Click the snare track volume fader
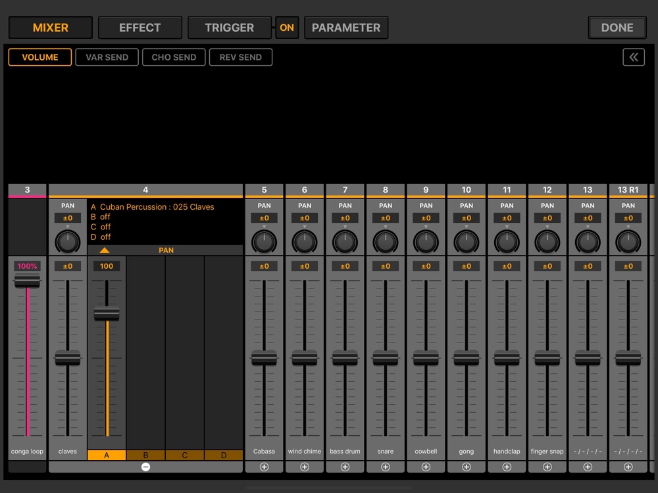Screen dimensions: 658x493 pos(386,358)
